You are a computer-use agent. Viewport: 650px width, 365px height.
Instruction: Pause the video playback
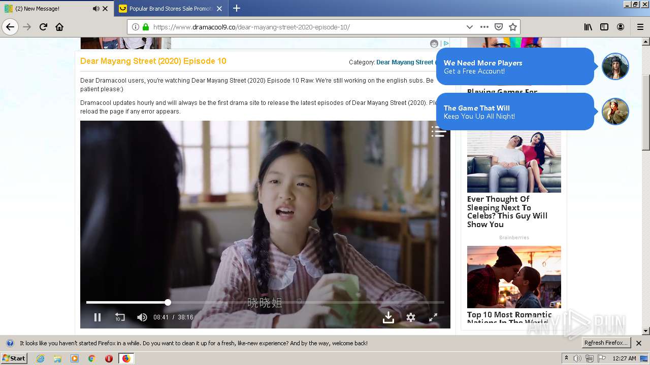click(x=97, y=317)
